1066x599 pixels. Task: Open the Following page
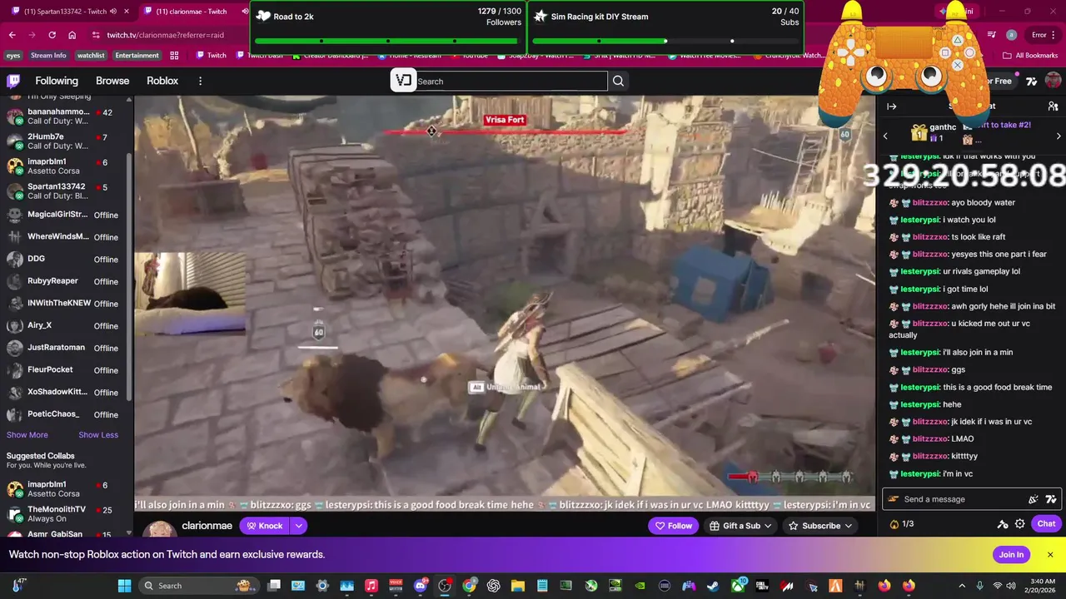(57, 81)
